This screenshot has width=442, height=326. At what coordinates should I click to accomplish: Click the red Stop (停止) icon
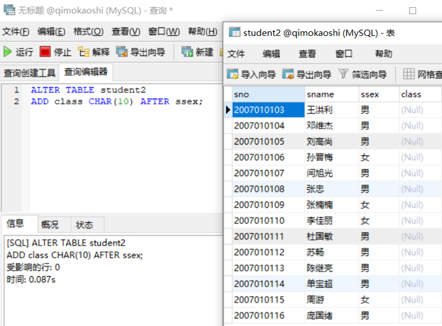pos(45,52)
